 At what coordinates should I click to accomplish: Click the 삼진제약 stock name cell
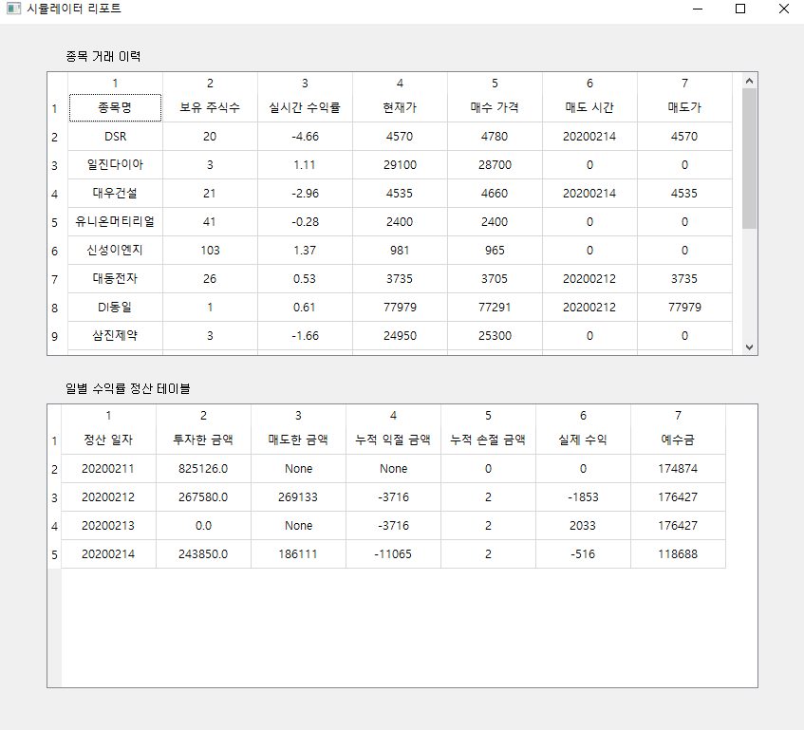[116, 336]
